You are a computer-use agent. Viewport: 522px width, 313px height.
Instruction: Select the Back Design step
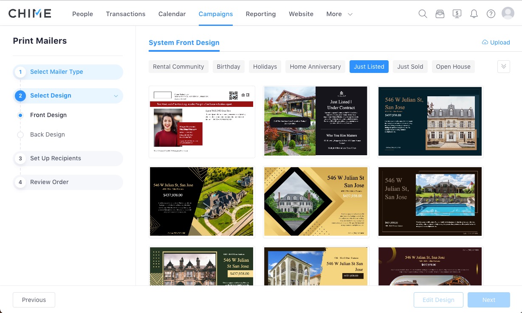[x=47, y=134]
